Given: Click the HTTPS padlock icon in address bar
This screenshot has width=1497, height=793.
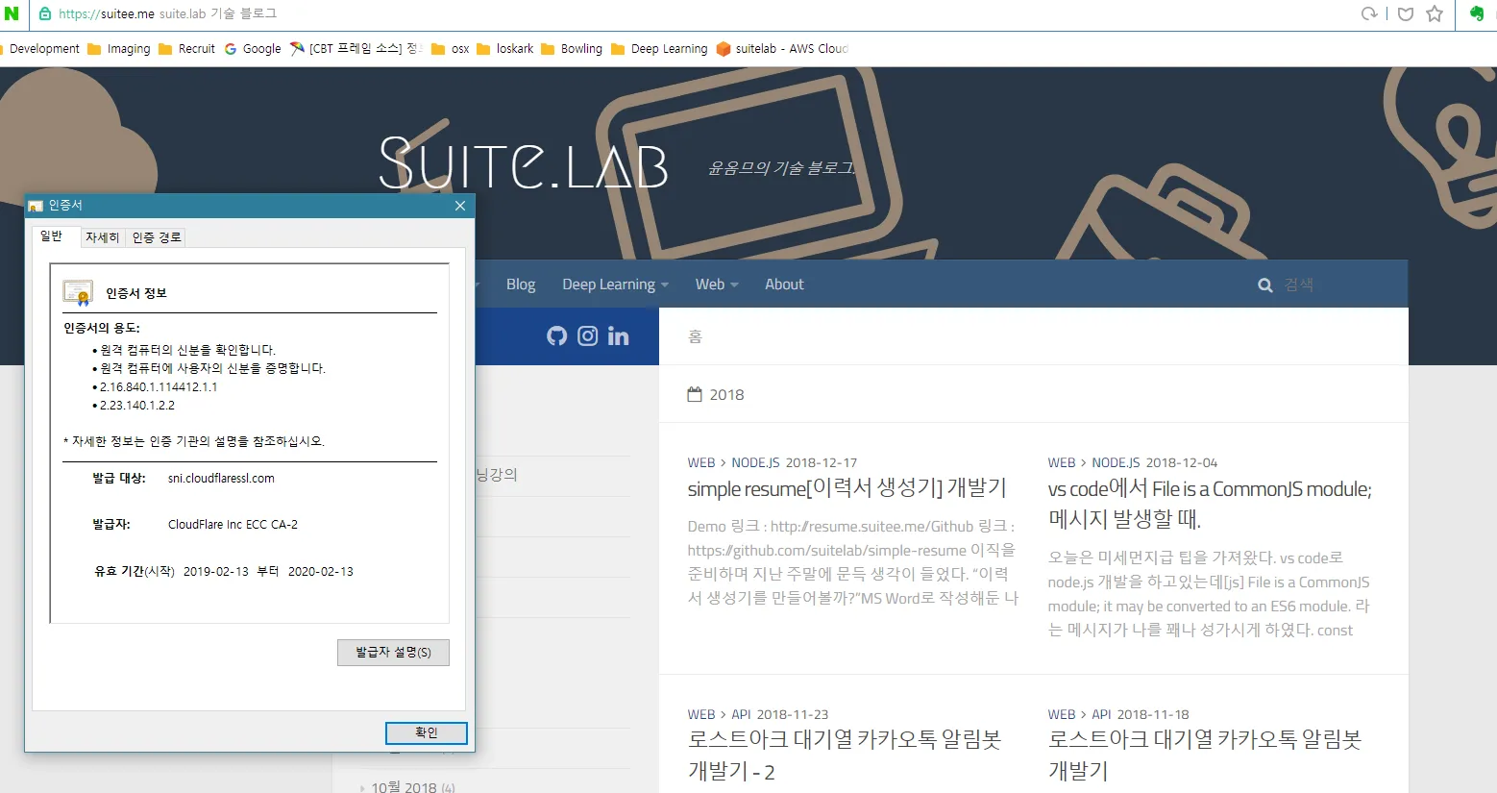Looking at the screenshot, I should pyautogui.click(x=45, y=13).
